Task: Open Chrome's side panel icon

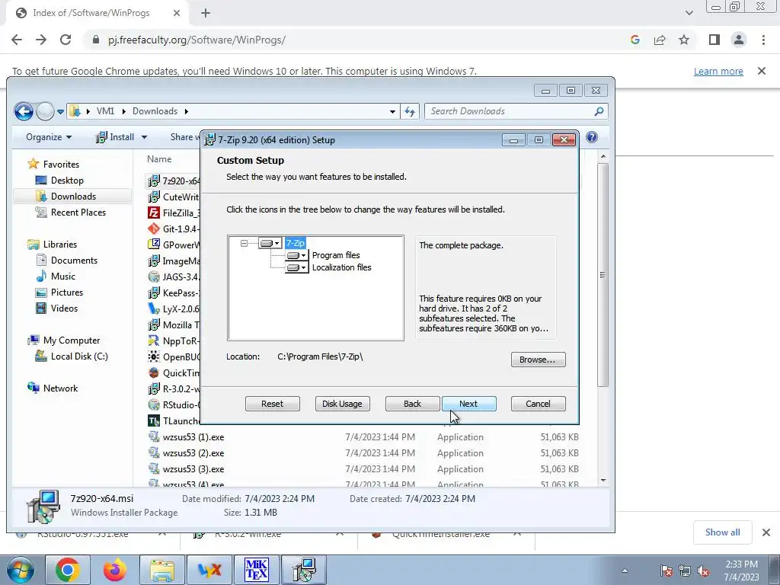Action: [714, 40]
